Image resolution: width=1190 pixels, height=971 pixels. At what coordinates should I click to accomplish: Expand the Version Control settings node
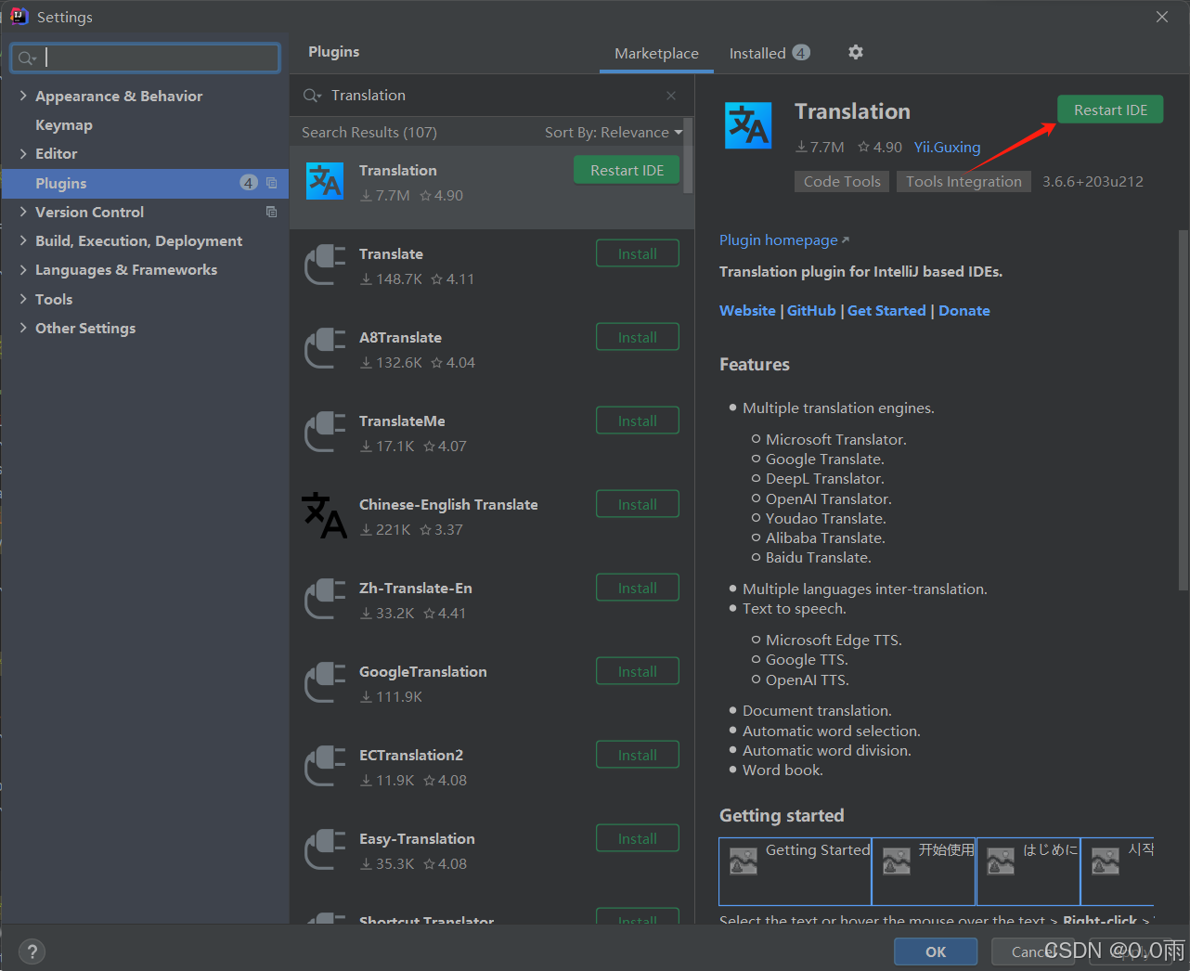coord(23,212)
